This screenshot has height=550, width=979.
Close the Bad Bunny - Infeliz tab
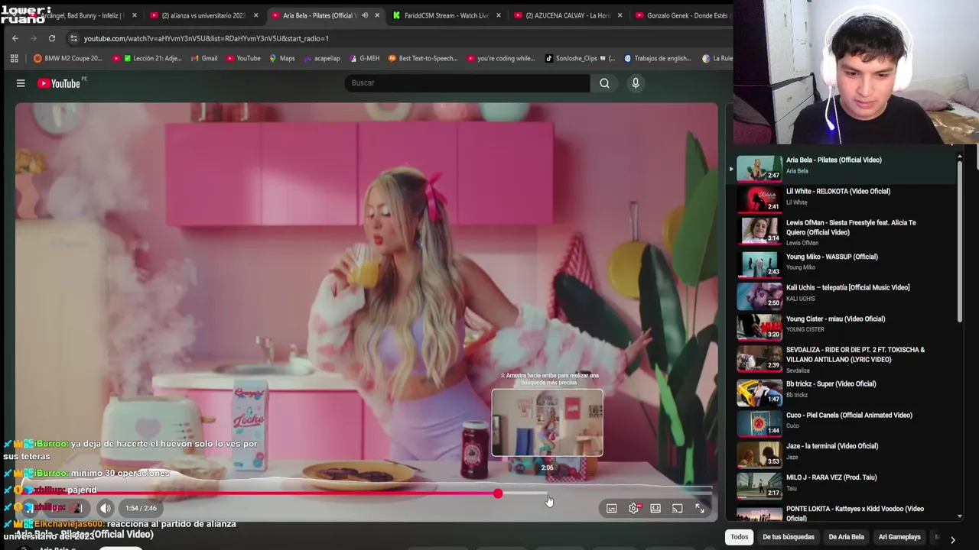[134, 15]
